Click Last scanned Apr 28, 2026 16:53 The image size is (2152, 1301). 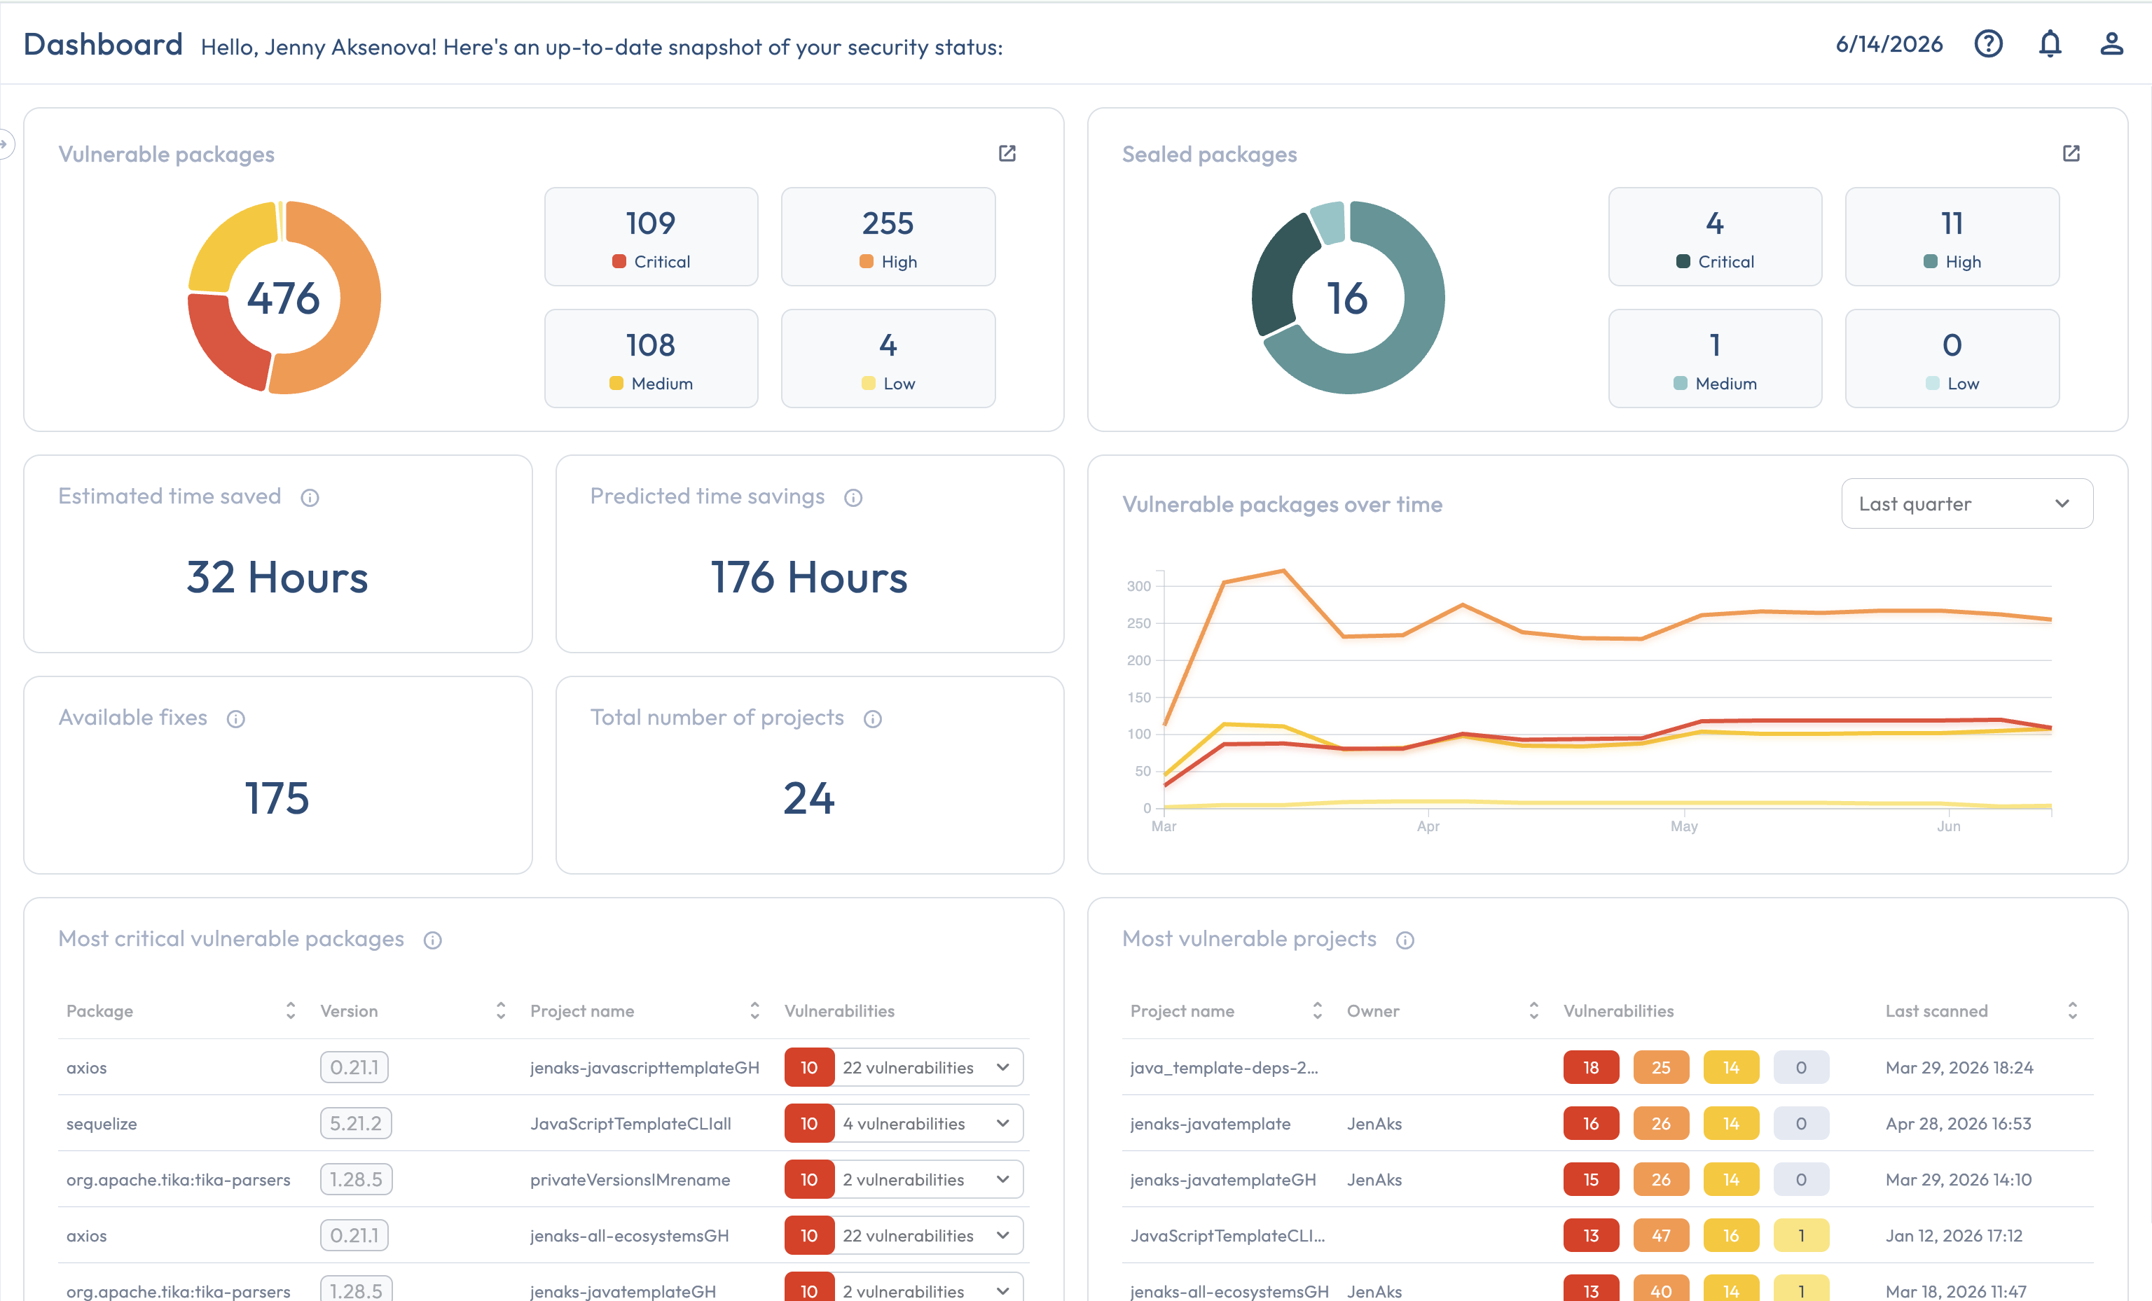click(x=1958, y=1123)
